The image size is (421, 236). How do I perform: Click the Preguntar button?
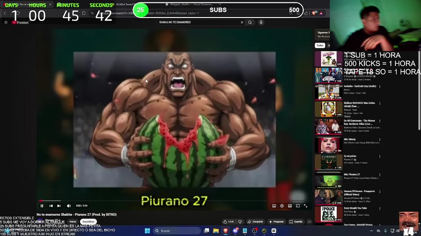coord(276,222)
